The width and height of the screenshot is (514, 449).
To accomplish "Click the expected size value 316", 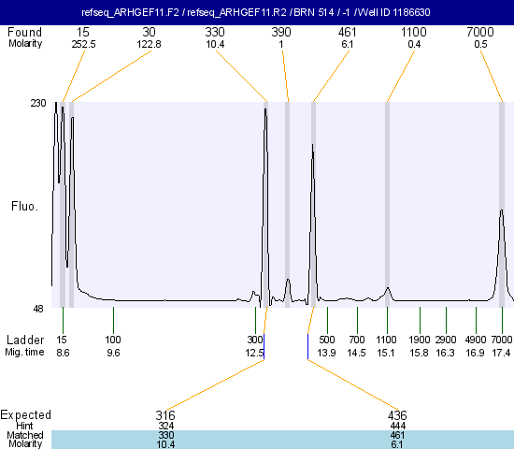I will (165, 415).
